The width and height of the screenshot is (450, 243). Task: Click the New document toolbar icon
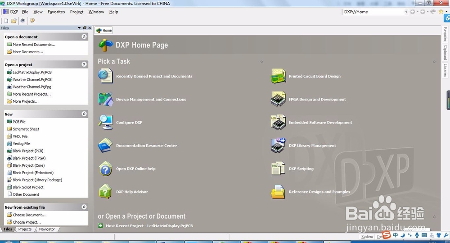6,21
